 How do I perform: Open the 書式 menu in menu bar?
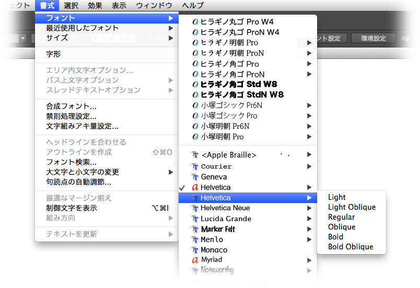47,5
